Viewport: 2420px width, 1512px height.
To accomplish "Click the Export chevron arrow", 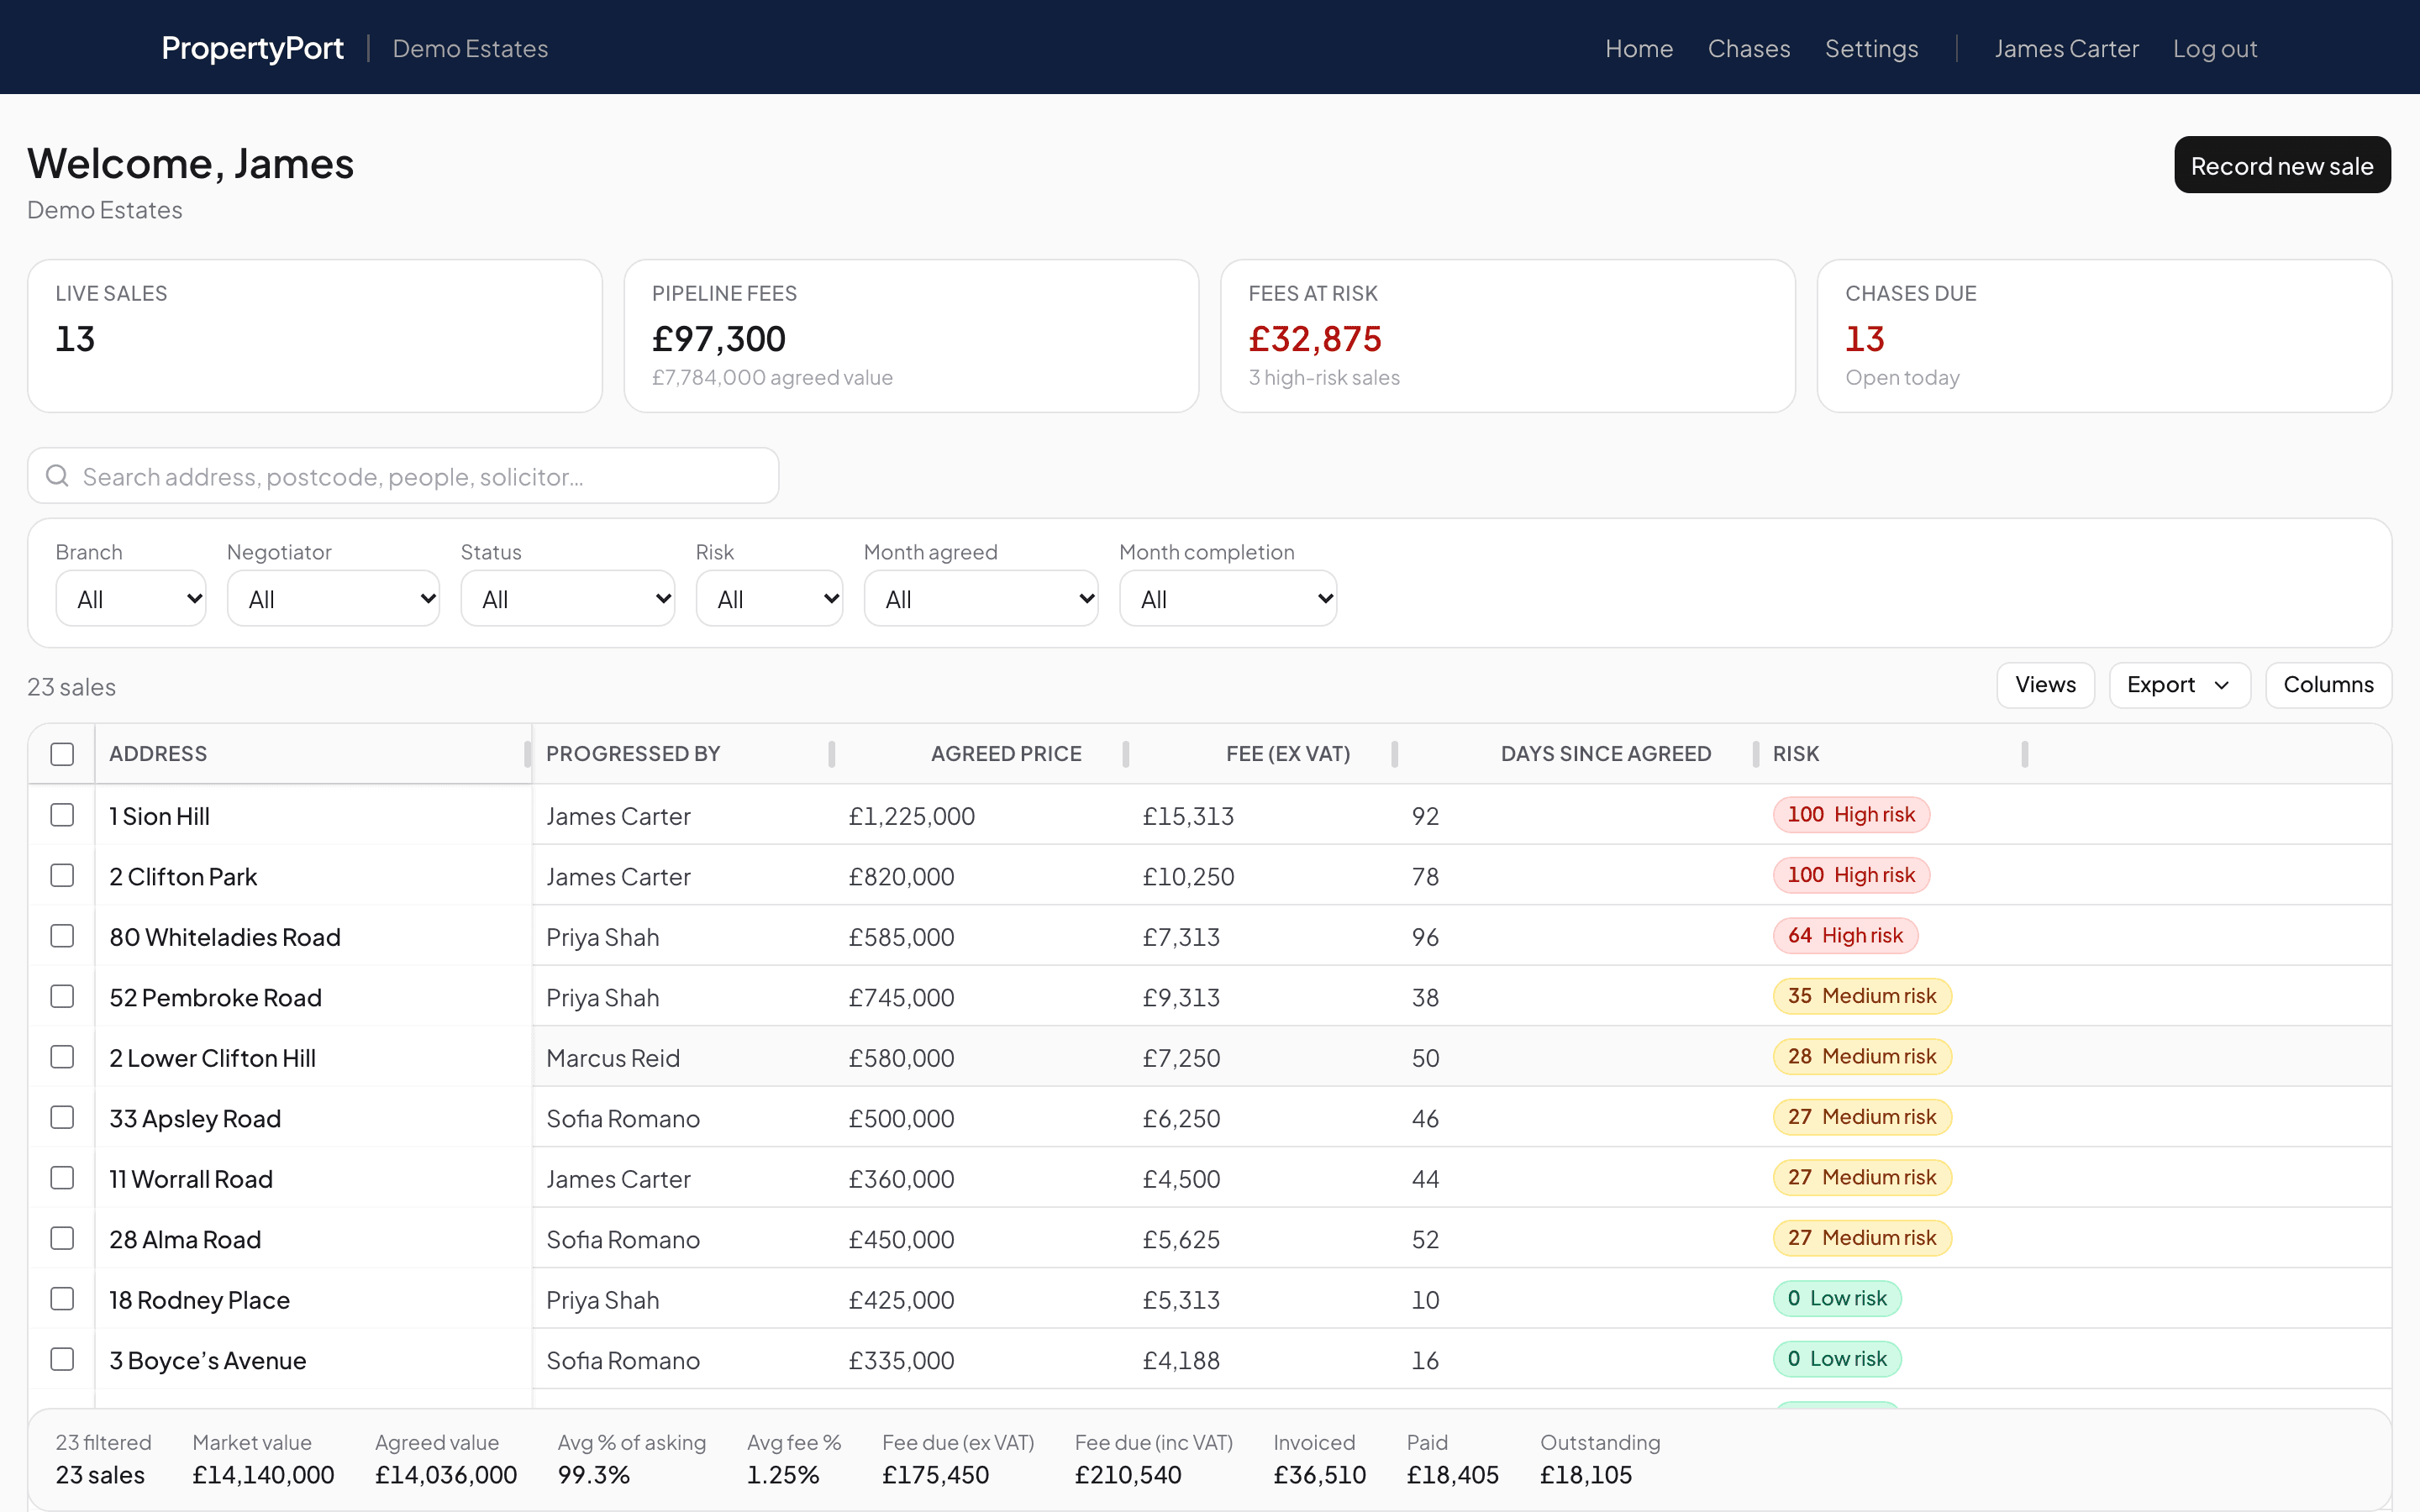I will tap(2222, 685).
